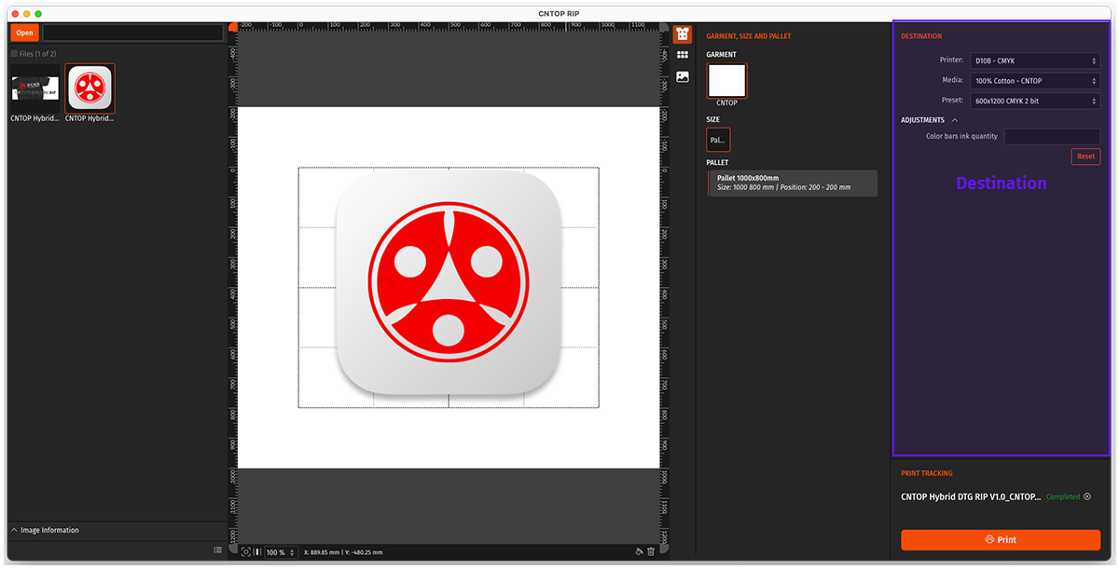The height and width of the screenshot is (570, 1119).
Task: Click the Color bars ink quantity field
Action: 1051,136
